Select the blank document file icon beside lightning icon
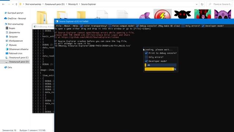 122,15
